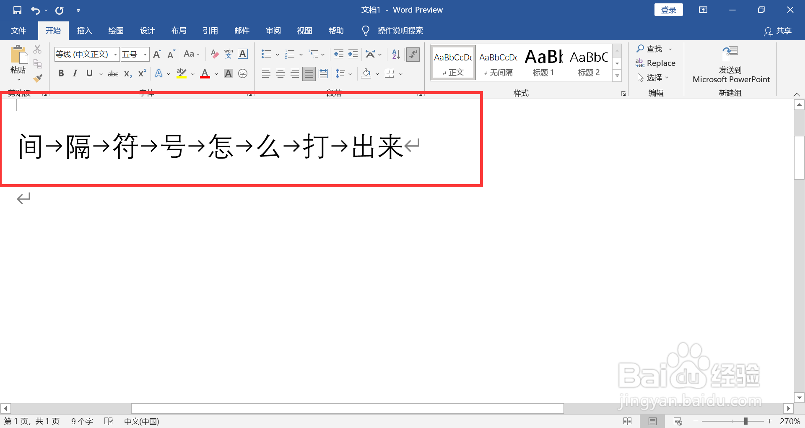This screenshot has width=805, height=428.
Task: Switch to the 插入 ribbon tab
Action: [x=84, y=31]
